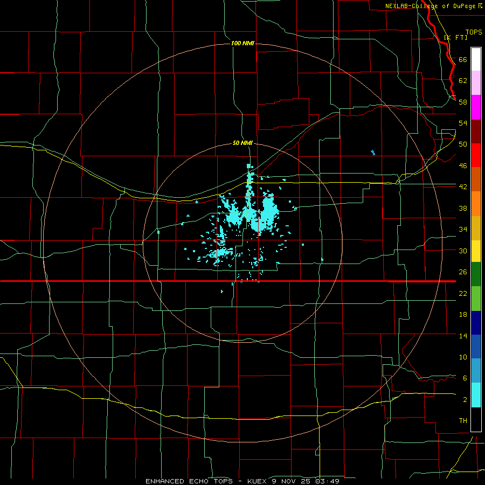Click the '03:49' timestamp text
Viewport: 485px width, 485px height.
[x=328, y=481]
